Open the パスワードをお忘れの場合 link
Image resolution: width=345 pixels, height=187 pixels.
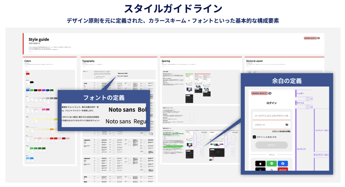tap(281, 131)
